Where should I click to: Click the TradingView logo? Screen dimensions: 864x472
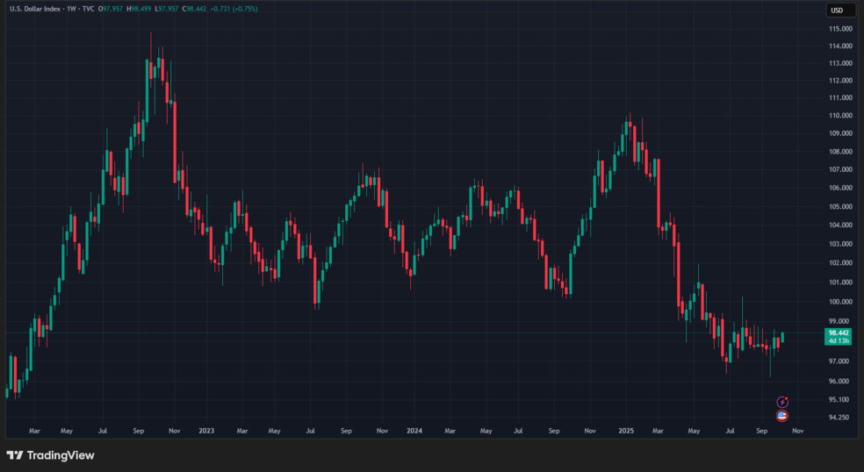[x=50, y=455]
